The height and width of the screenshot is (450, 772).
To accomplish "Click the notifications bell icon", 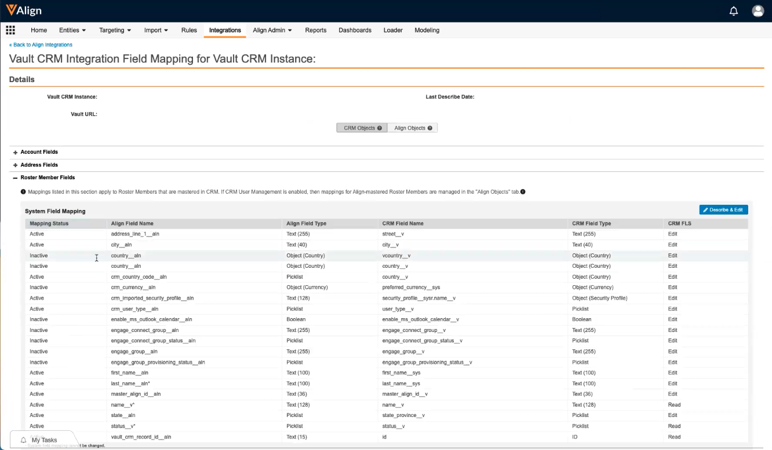I will pyautogui.click(x=734, y=11).
